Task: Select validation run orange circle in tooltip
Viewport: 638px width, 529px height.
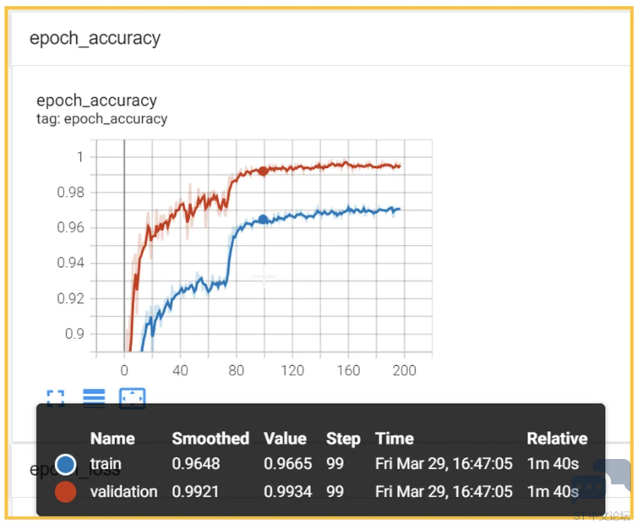Action: pos(65,492)
